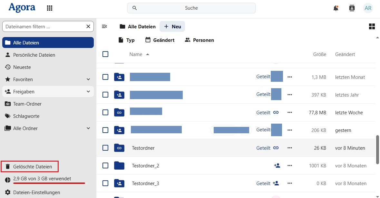380x198 pixels.
Task: Open the app launcher grid icon
Action: coord(50,8)
